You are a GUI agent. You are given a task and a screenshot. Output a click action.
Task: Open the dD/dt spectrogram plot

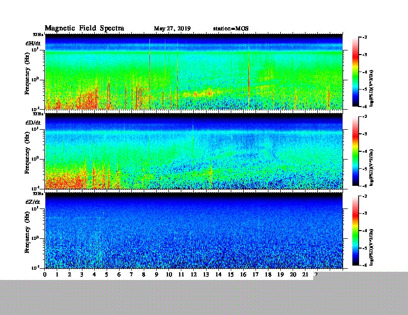click(194, 151)
